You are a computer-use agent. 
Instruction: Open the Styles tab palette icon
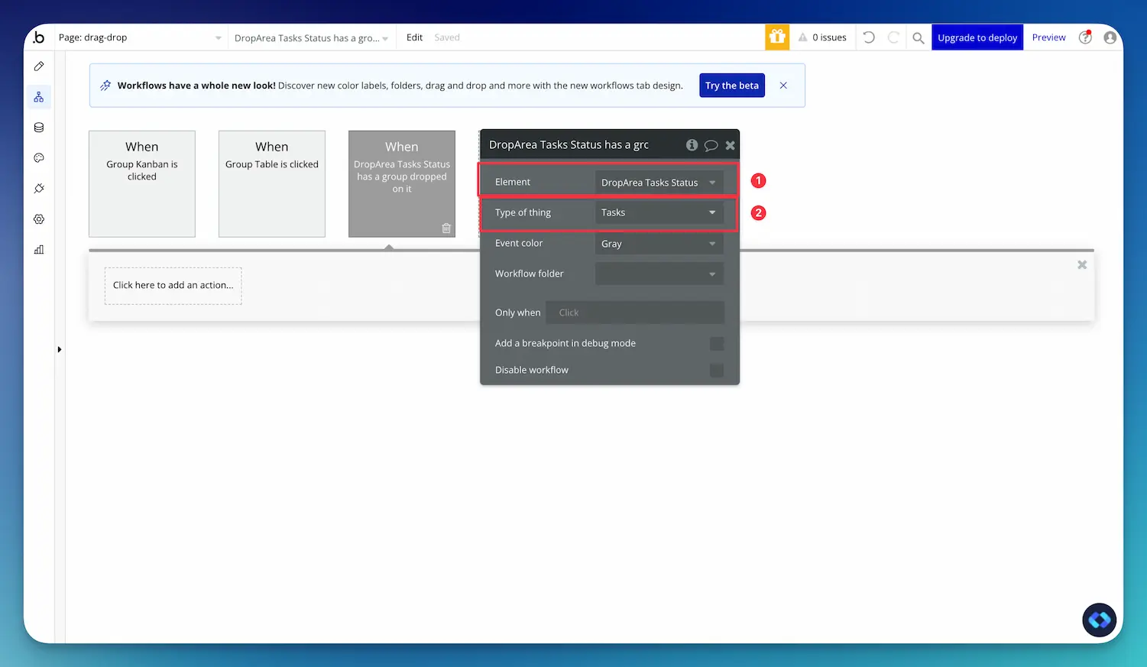click(x=39, y=158)
